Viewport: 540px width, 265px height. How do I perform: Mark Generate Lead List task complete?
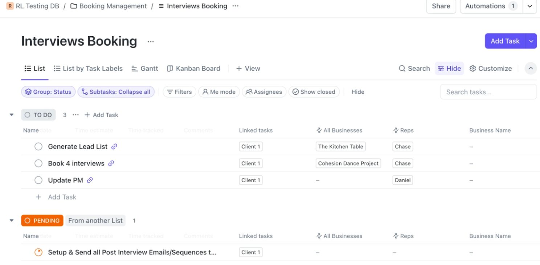[38, 147]
